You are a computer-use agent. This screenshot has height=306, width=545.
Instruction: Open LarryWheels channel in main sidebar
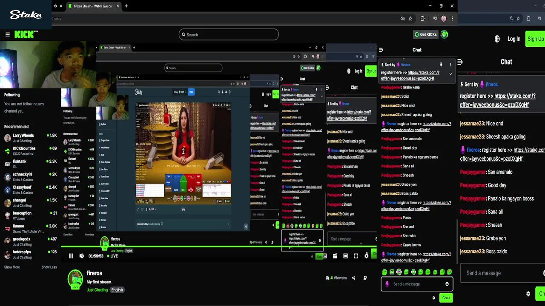30,138
